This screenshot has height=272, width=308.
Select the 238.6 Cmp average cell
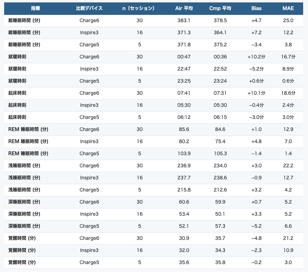point(220,178)
